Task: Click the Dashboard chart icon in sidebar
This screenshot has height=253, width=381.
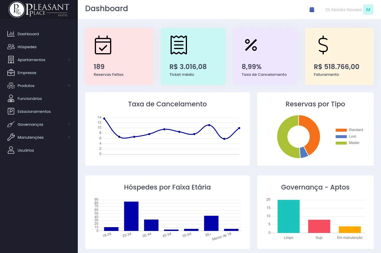Action: [11, 34]
